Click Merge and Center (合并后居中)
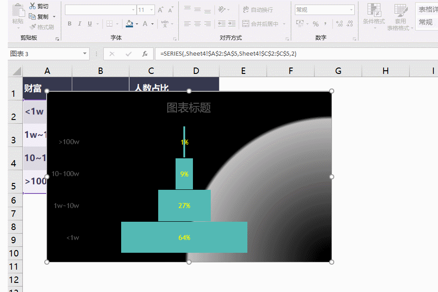This screenshot has height=292, width=438. tap(260, 24)
